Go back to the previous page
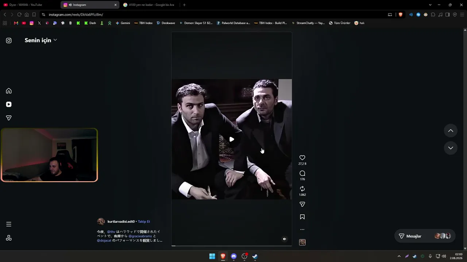 (x=5, y=15)
